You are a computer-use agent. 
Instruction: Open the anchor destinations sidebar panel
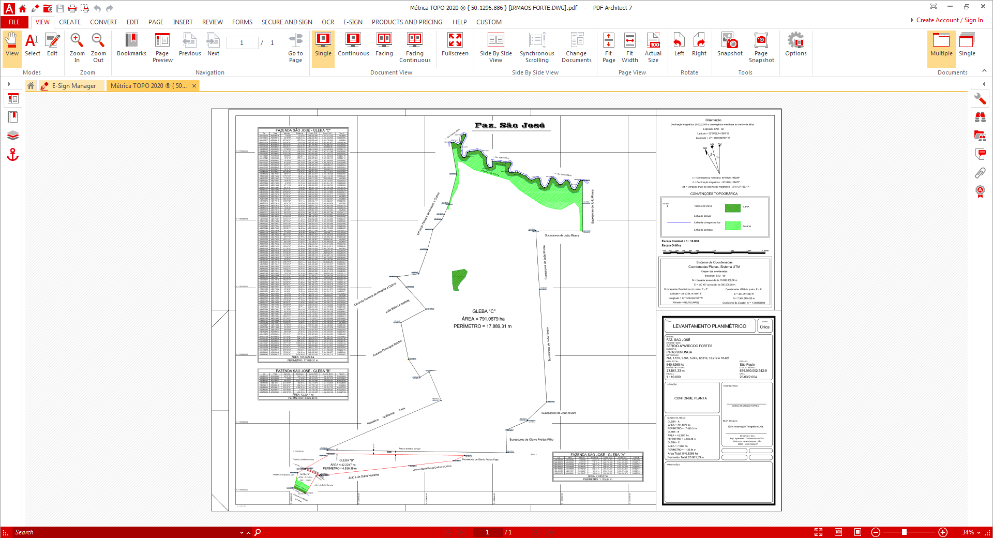pyautogui.click(x=13, y=155)
